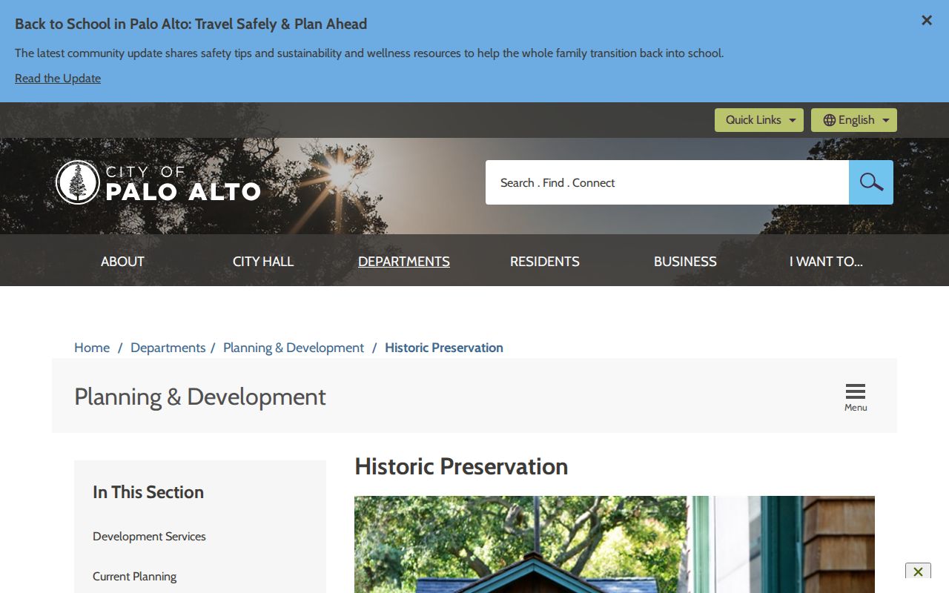Click the Planning & Development section heading
This screenshot has height=593, width=949.
click(x=200, y=397)
